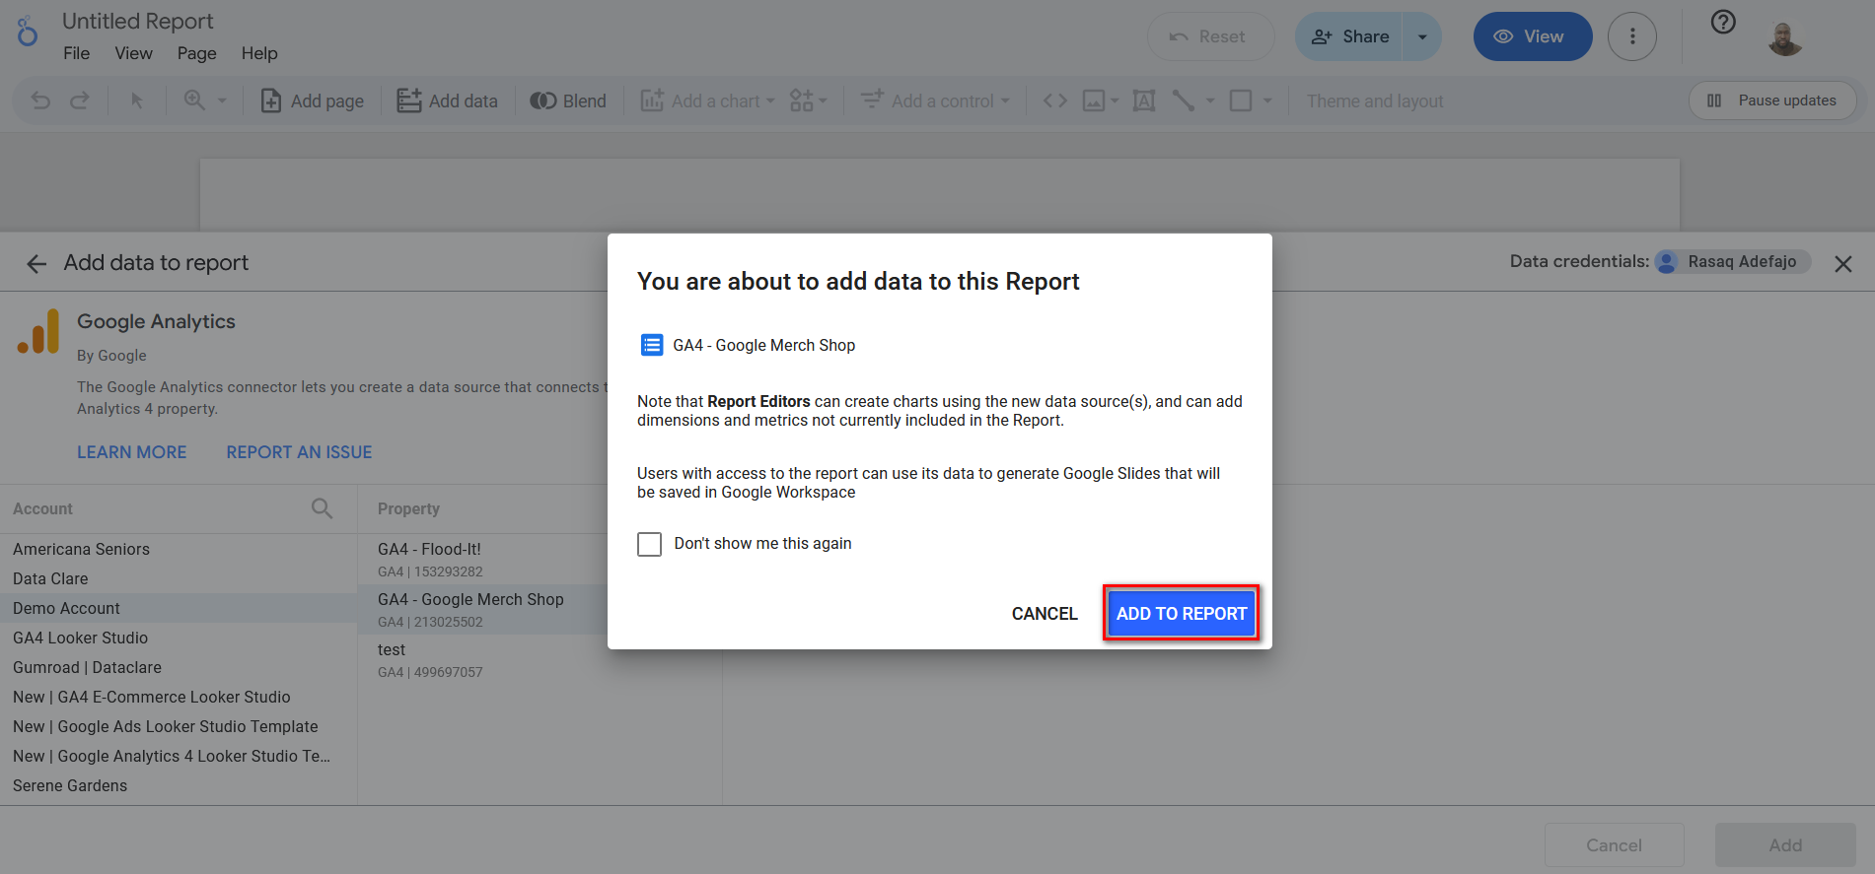Click the Google Analytics connector logo

(38, 330)
